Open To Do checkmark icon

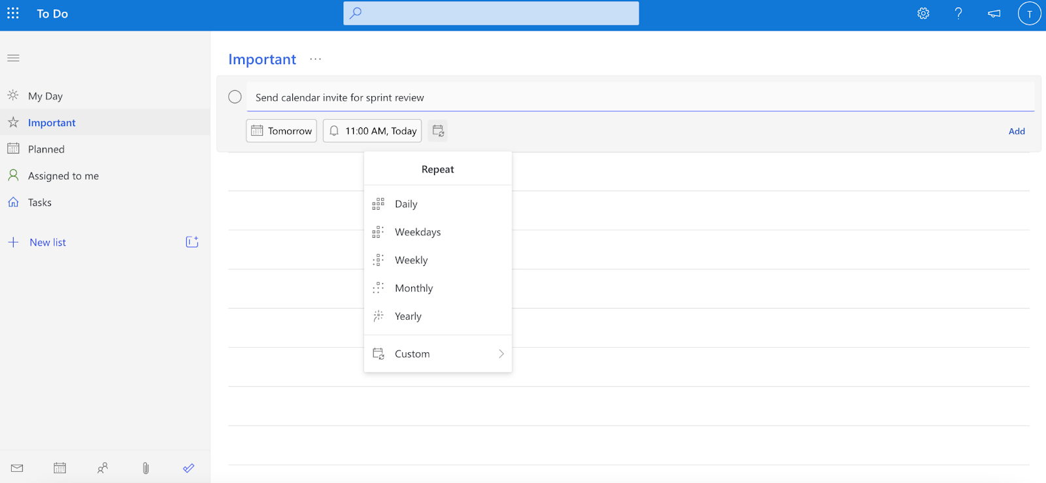click(x=188, y=468)
